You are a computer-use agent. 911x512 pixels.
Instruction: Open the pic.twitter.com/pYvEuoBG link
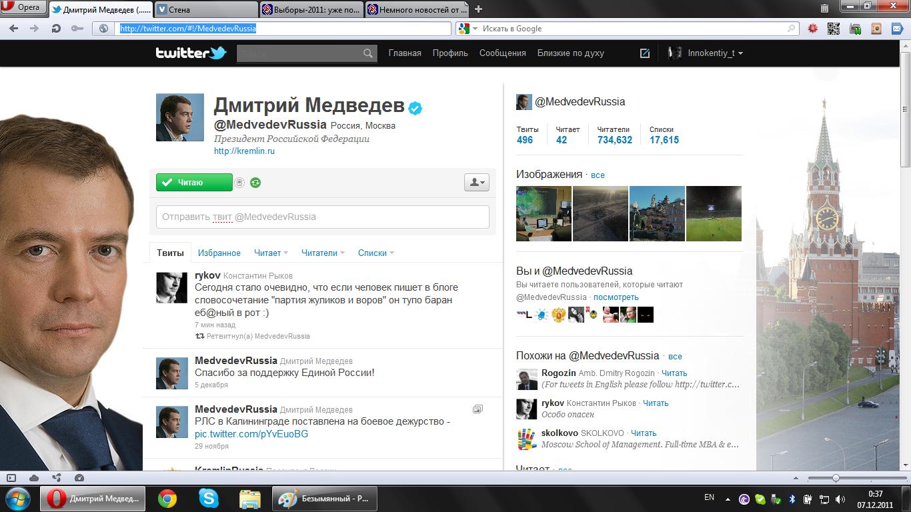(x=251, y=434)
